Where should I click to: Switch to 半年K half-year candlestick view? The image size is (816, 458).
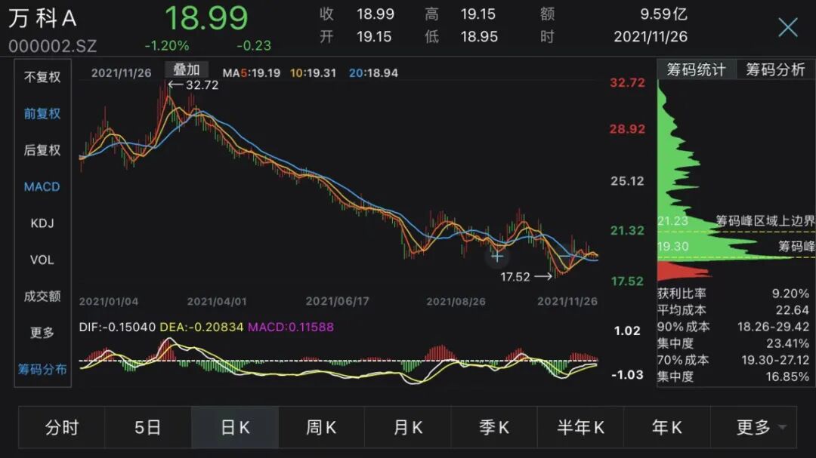(580, 427)
